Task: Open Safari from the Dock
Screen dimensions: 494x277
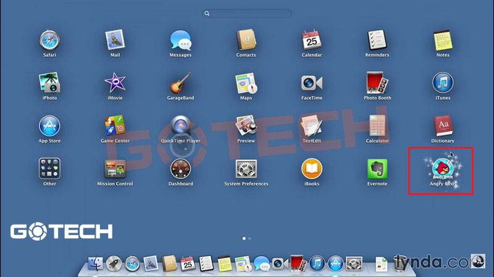Action: pos(132,264)
